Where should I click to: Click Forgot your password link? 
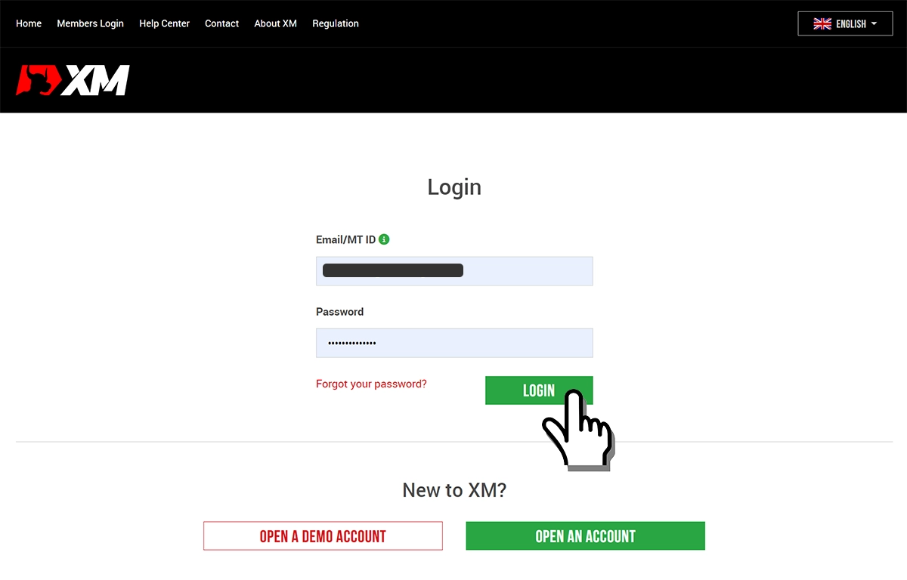pyautogui.click(x=371, y=384)
